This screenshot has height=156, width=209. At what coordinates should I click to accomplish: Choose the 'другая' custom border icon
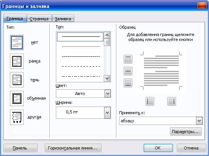[17, 117]
